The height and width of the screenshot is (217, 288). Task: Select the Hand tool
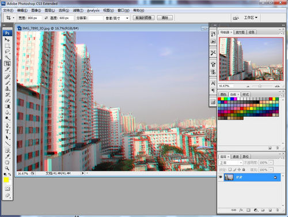click(x=7, y=162)
